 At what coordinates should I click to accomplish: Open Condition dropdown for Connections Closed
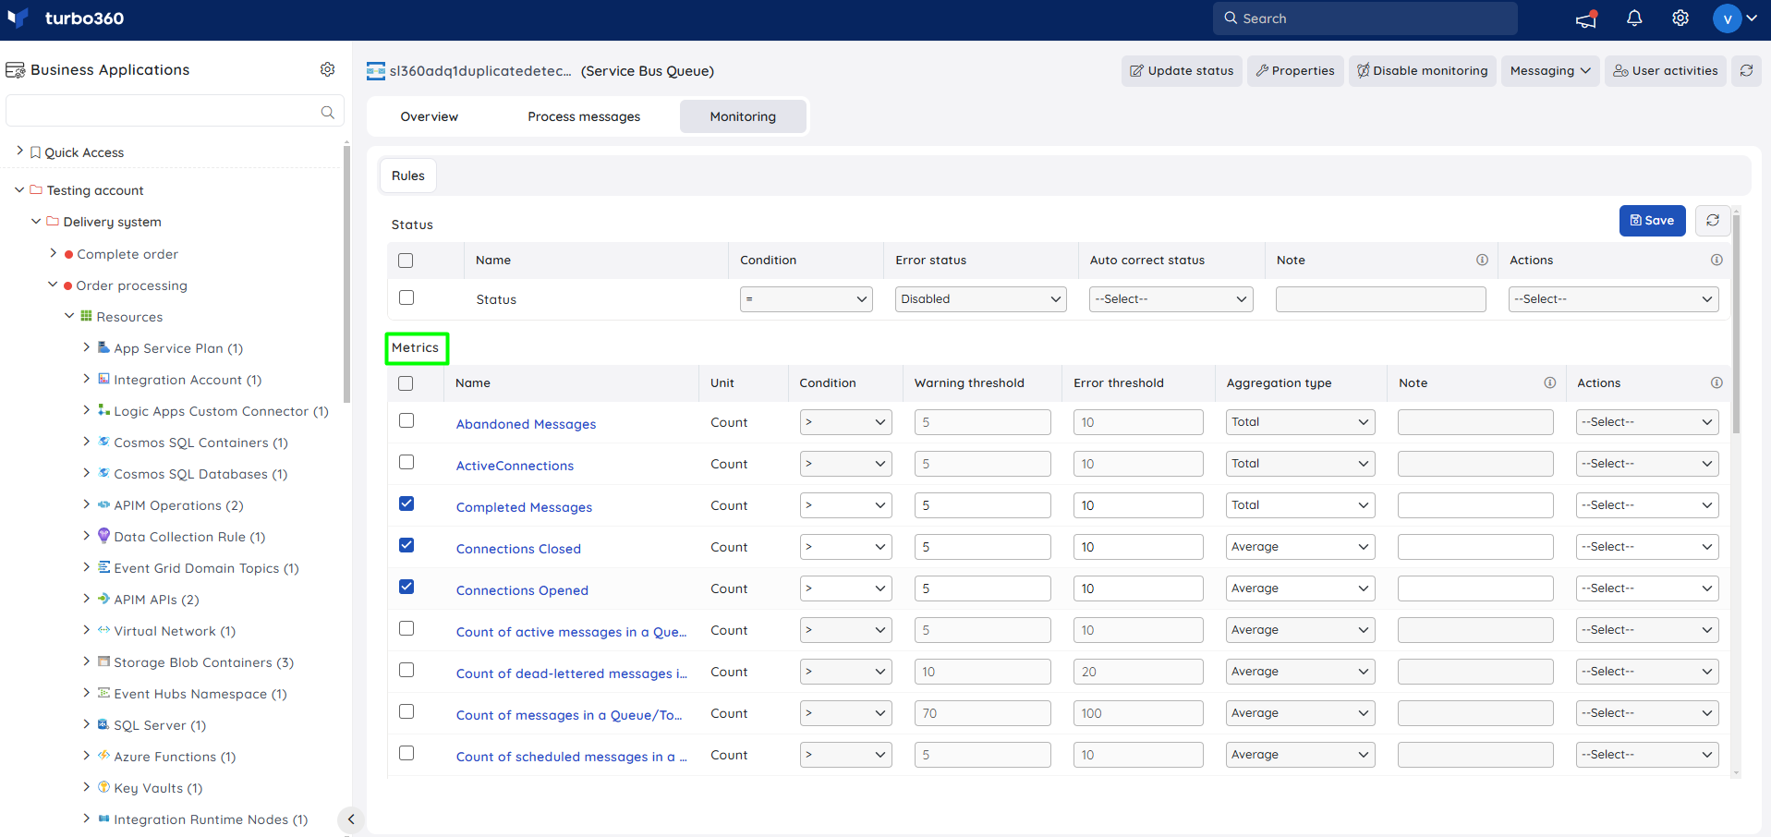845,547
